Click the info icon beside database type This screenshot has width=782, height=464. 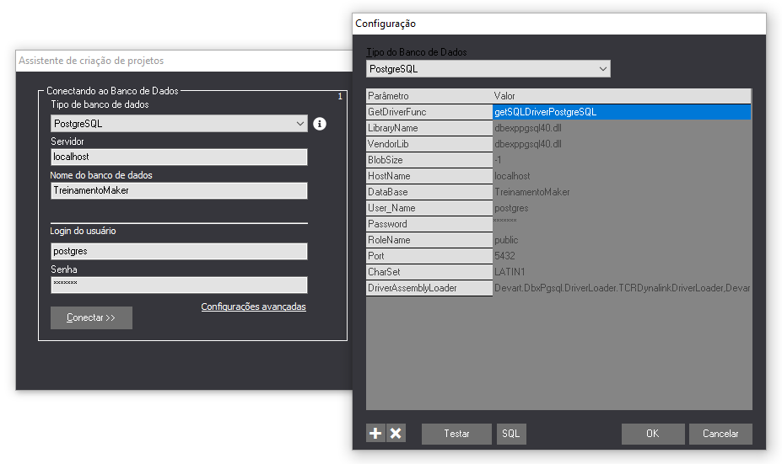(x=320, y=124)
